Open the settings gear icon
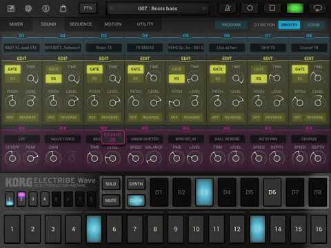The image size is (331, 248). [x=28, y=8]
